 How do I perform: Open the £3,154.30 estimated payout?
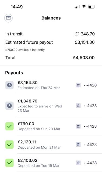tap(51, 85)
